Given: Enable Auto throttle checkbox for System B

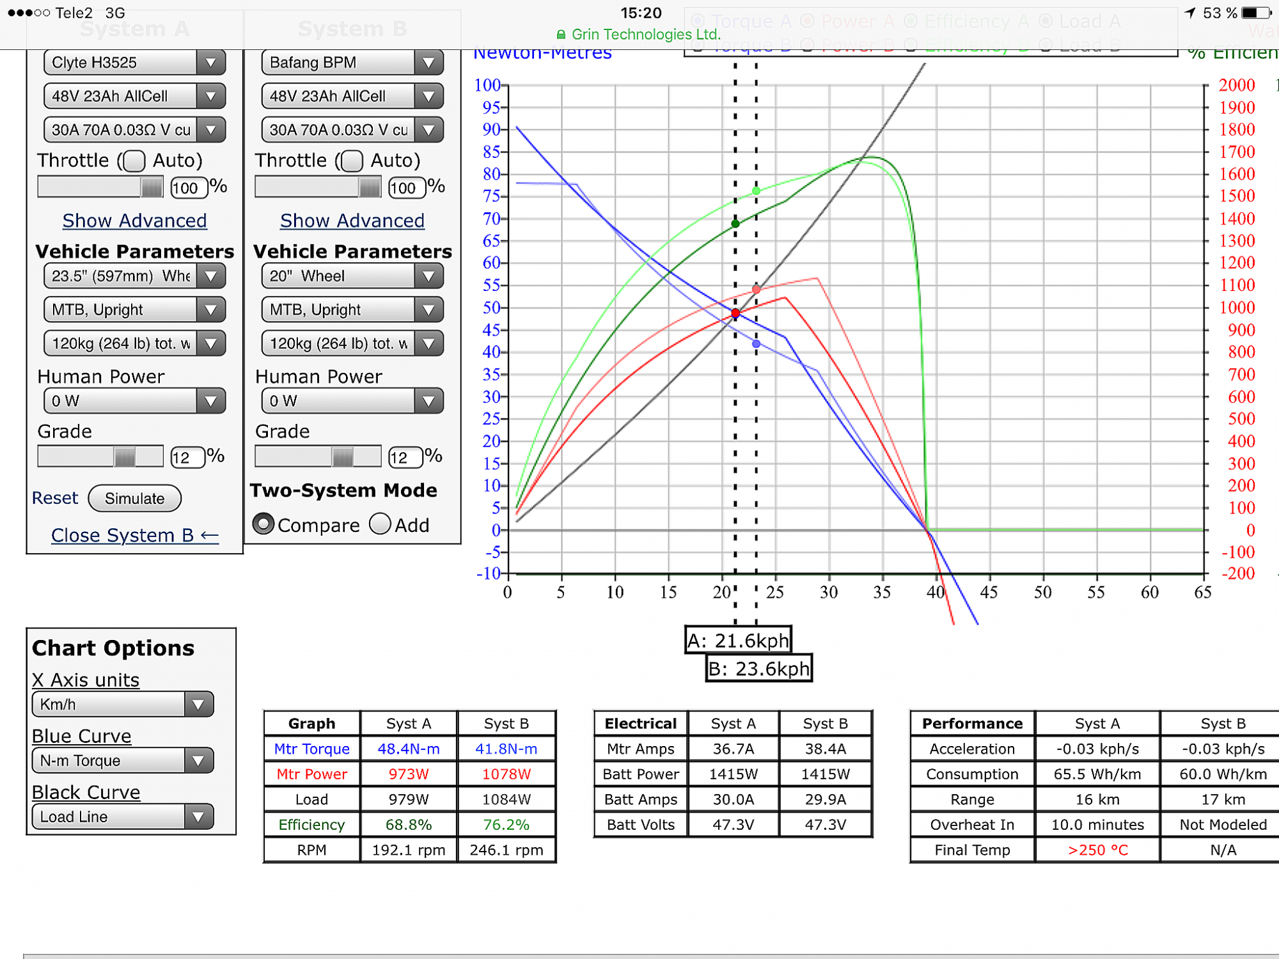Looking at the screenshot, I should pos(352,161).
